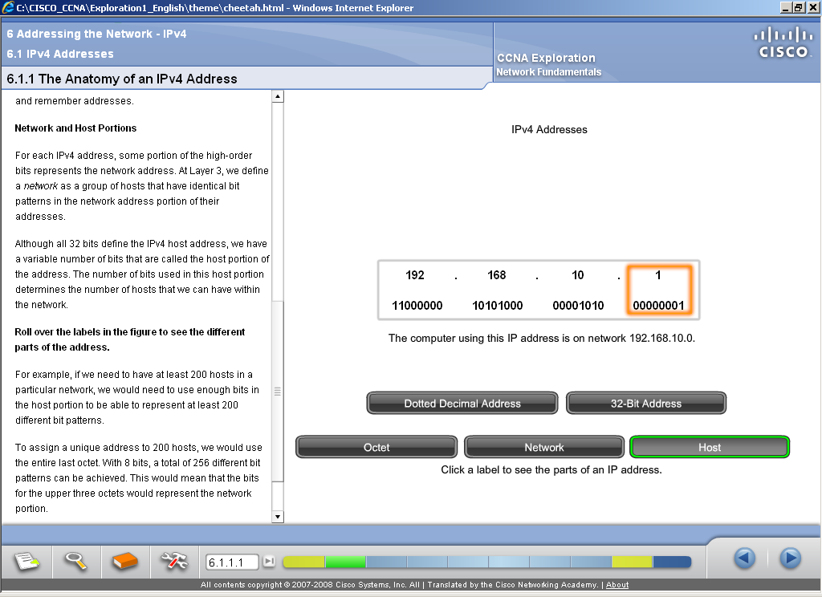Screen dimensions: 822x597
Task: Select the Network label button
Action: (x=544, y=447)
